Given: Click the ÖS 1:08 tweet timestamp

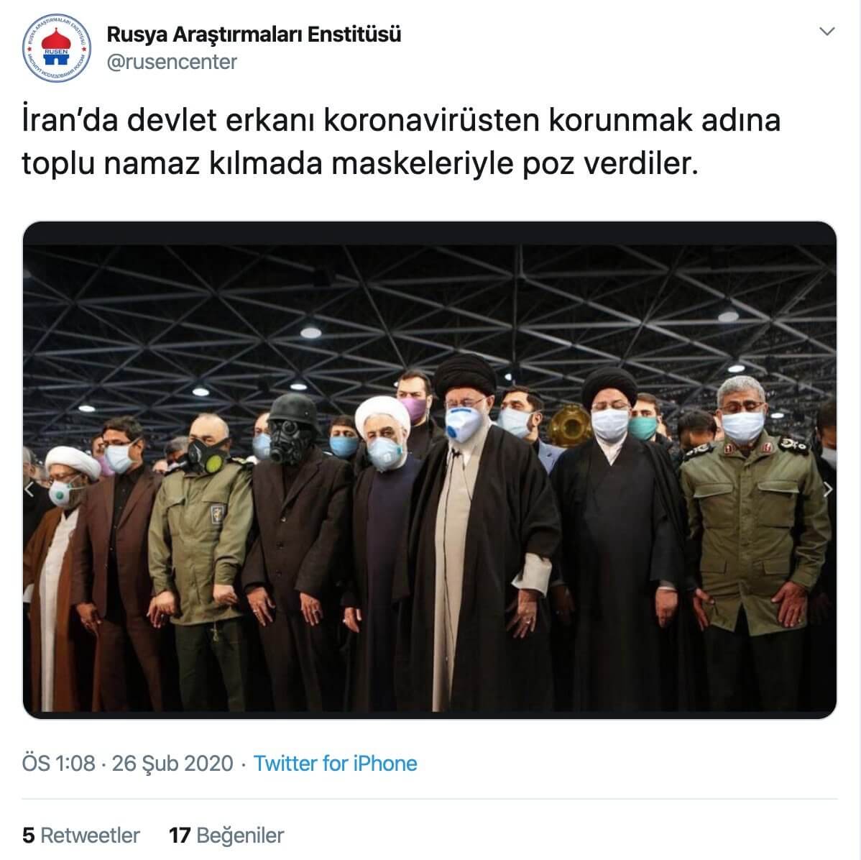Looking at the screenshot, I should pyautogui.click(x=58, y=763).
